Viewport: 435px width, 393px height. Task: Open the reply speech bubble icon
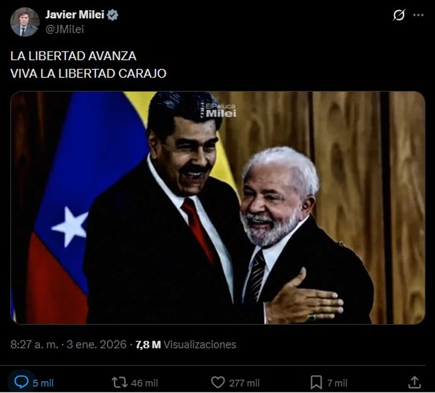tap(21, 382)
